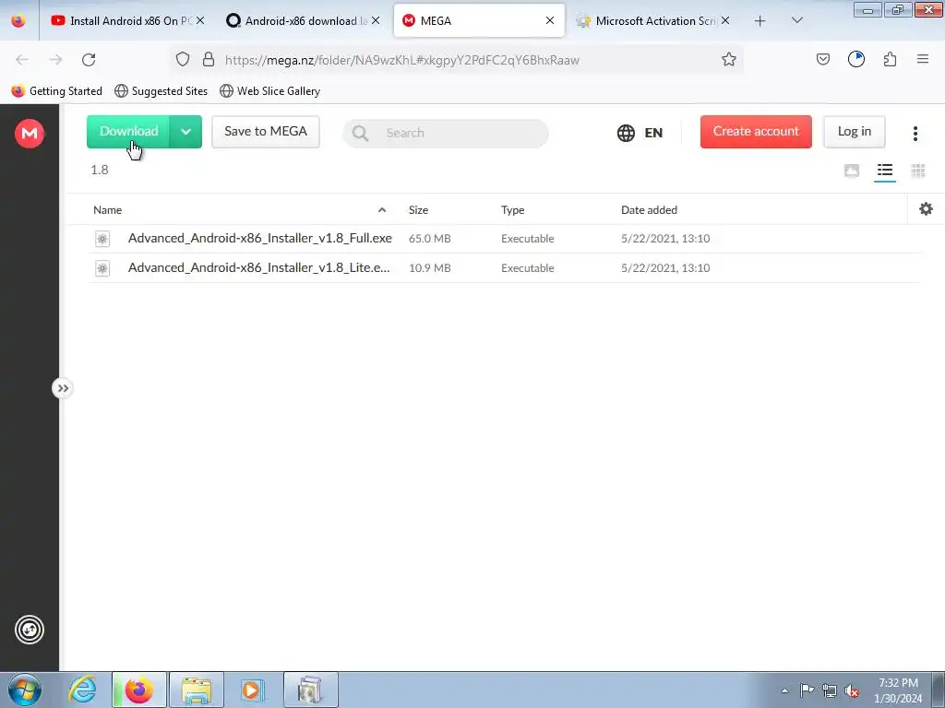The width and height of the screenshot is (945, 708).
Task: Sort files by Size column
Action: coord(418,210)
